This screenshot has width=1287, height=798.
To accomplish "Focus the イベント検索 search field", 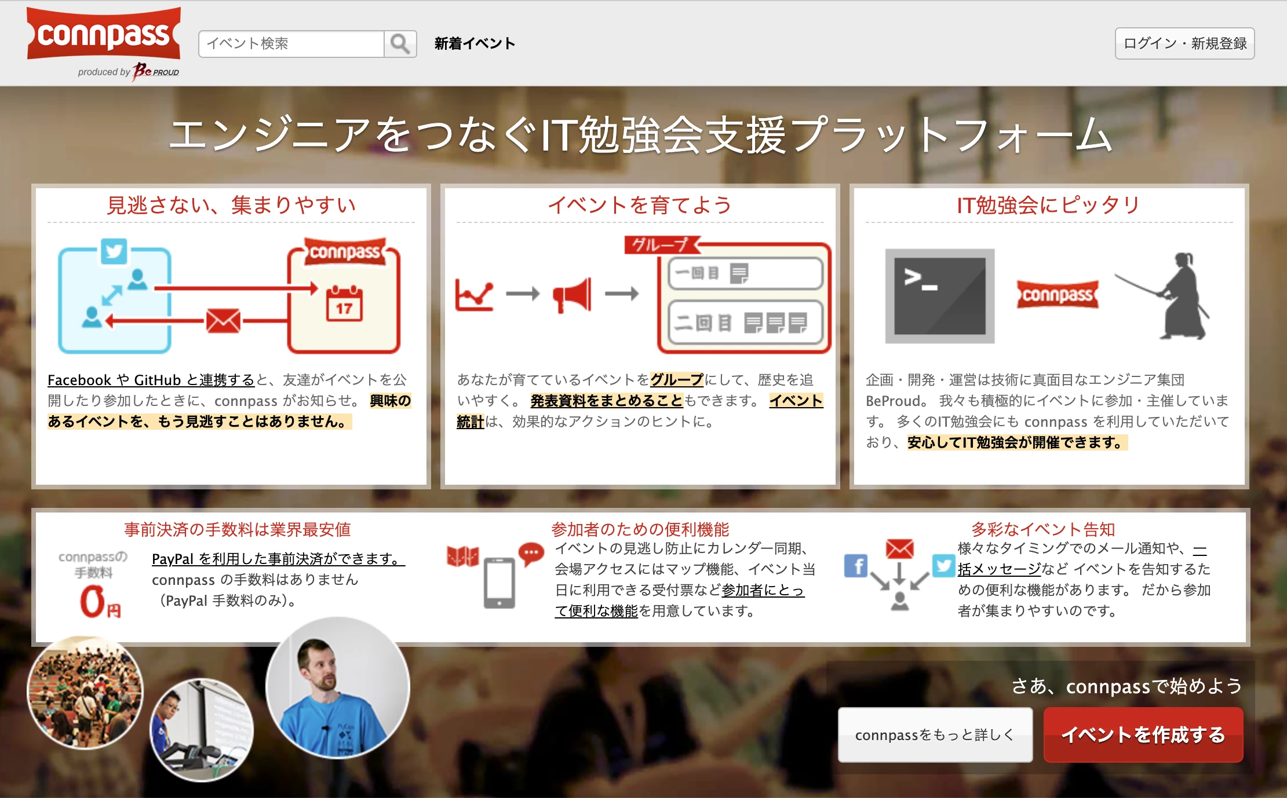I will 291,44.
